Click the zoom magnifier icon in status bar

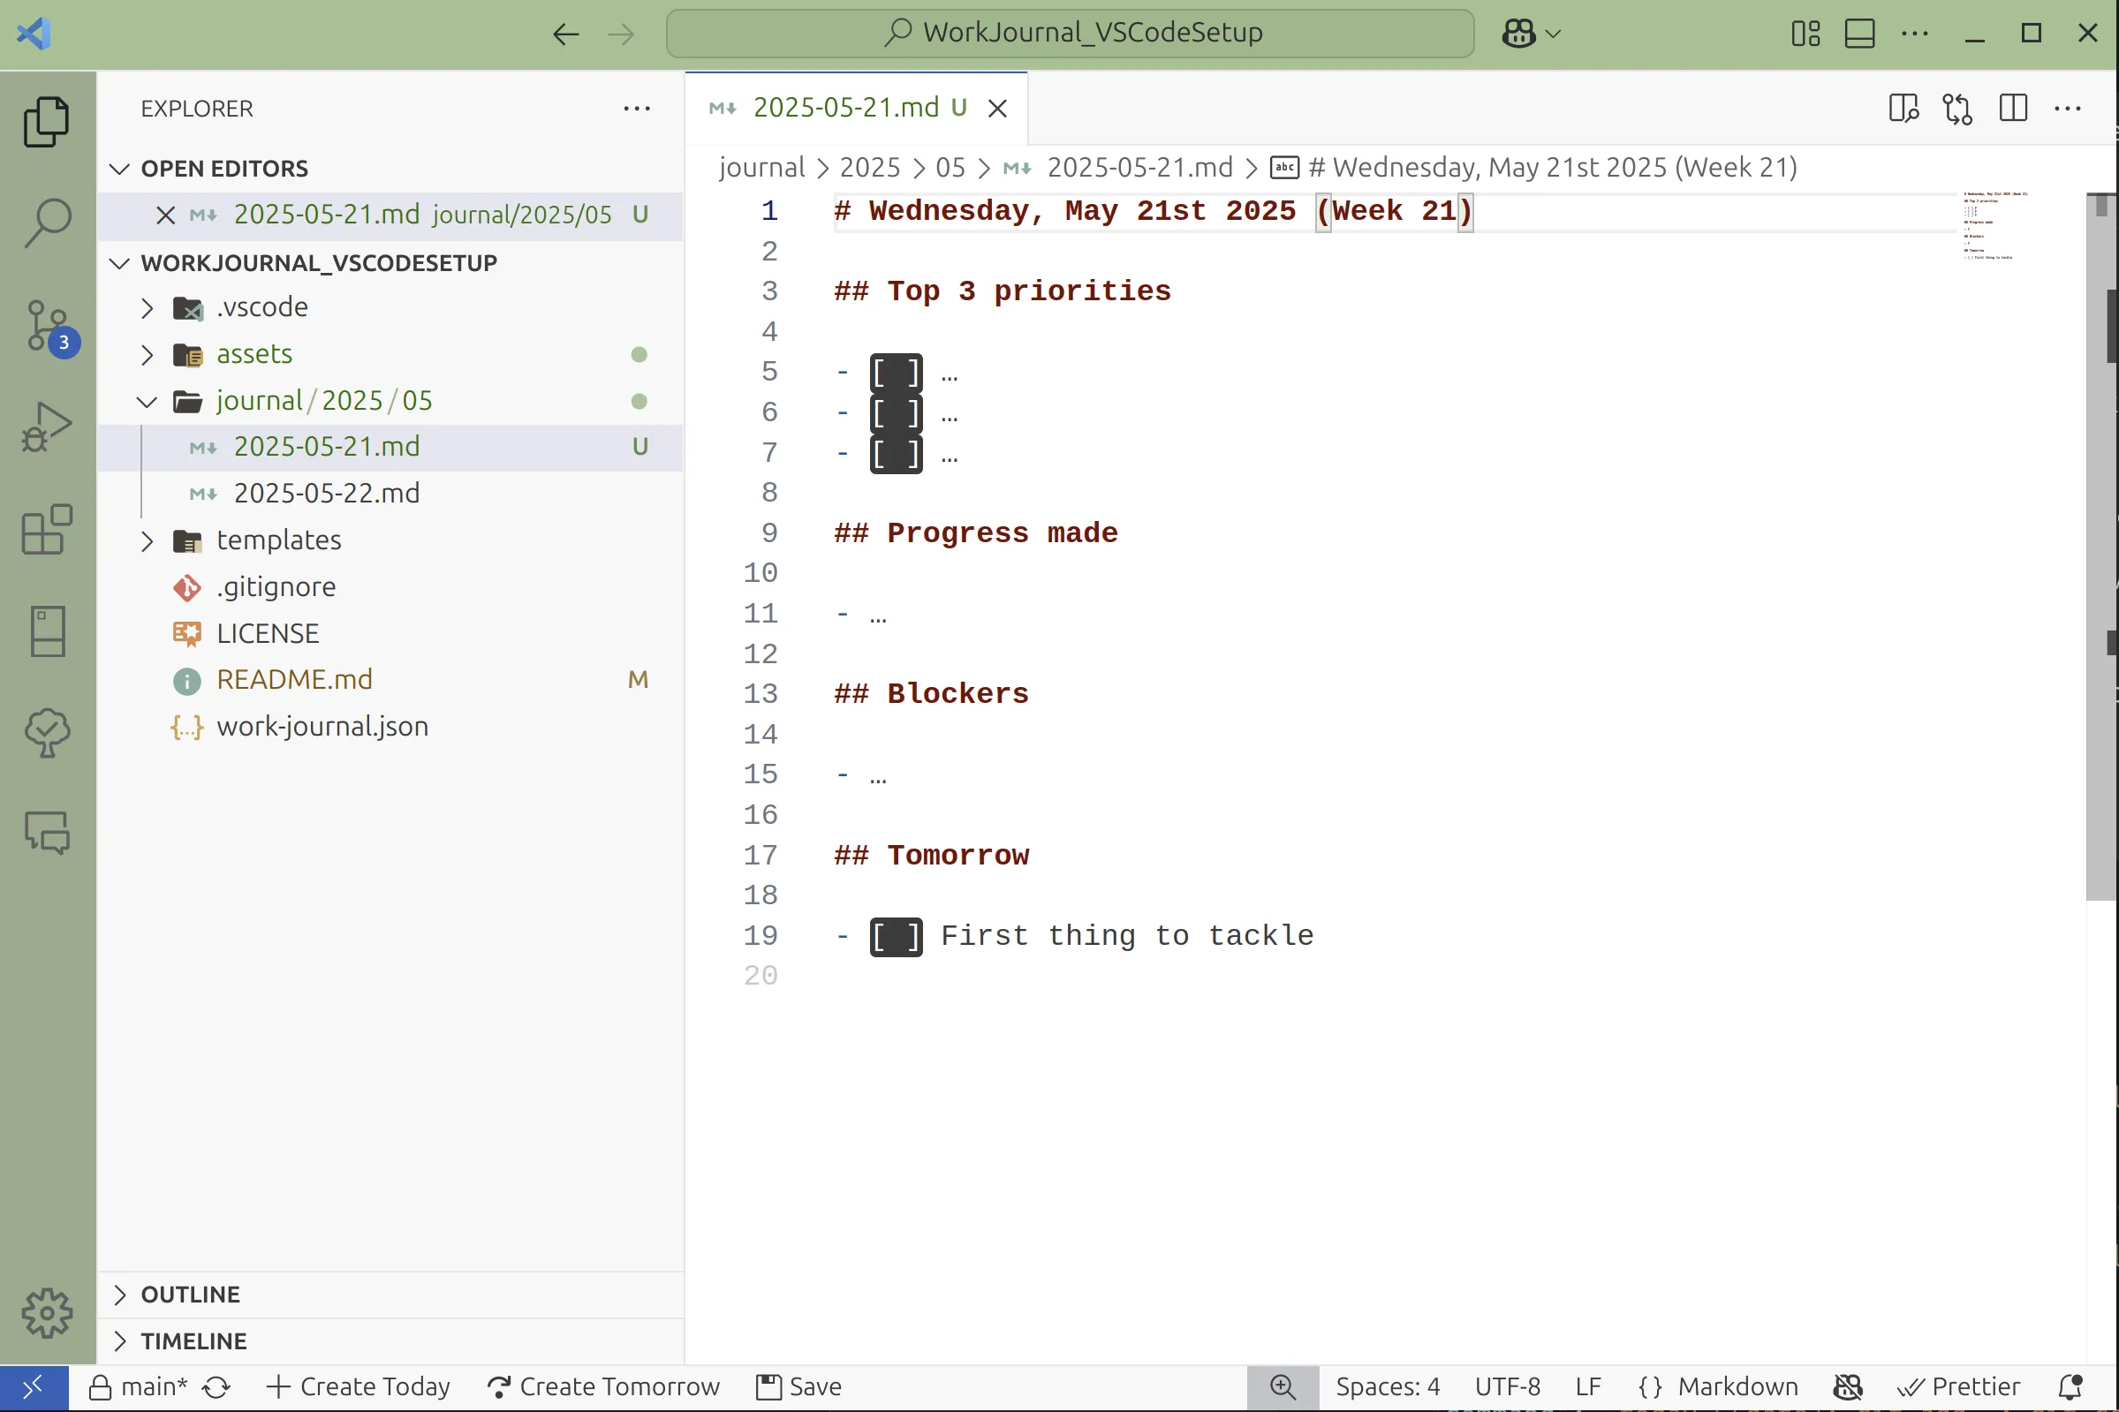1283,1387
